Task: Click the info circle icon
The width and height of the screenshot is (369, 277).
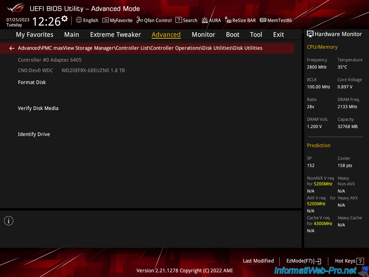Action: pos(9,221)
